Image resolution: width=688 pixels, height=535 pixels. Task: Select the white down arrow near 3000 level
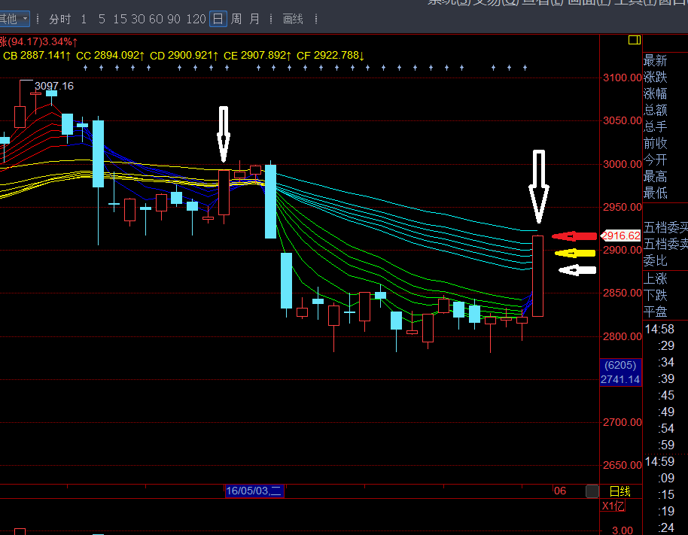(223, 135)
